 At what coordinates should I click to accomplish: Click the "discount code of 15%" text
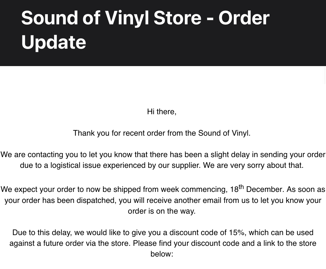(x=208, y=232)
